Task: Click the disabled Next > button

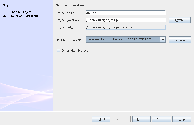Action: click(x=121, y=119)
